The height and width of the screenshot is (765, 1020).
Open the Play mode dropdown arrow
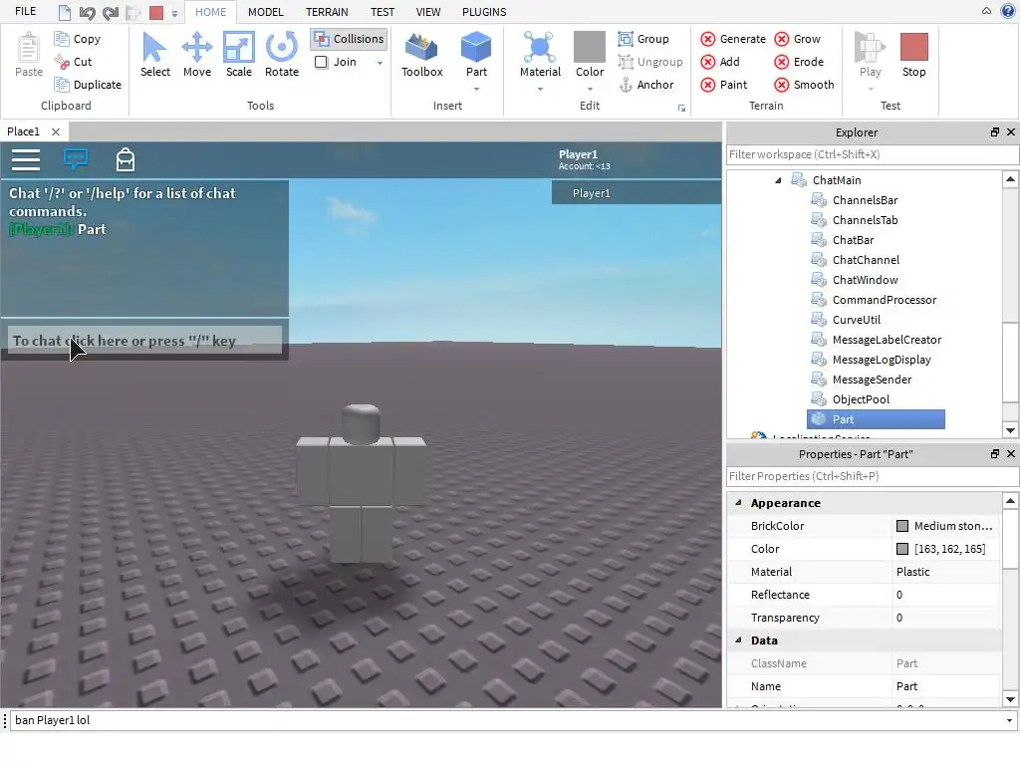(870, 89)
